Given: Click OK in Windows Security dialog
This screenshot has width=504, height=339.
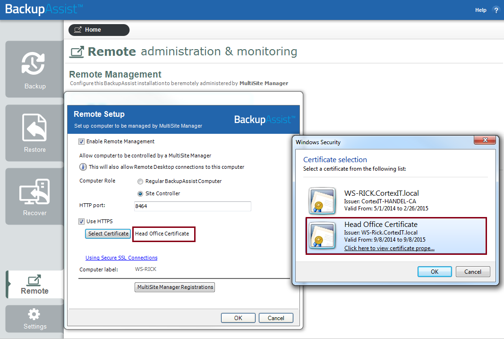Looking at the screenshot, I should 435,271.
